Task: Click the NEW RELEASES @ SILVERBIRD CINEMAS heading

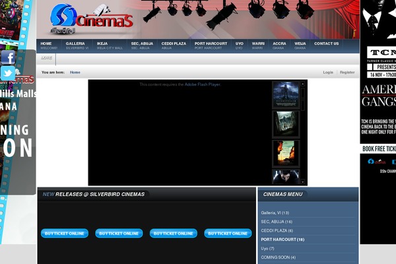Action: 94,194
